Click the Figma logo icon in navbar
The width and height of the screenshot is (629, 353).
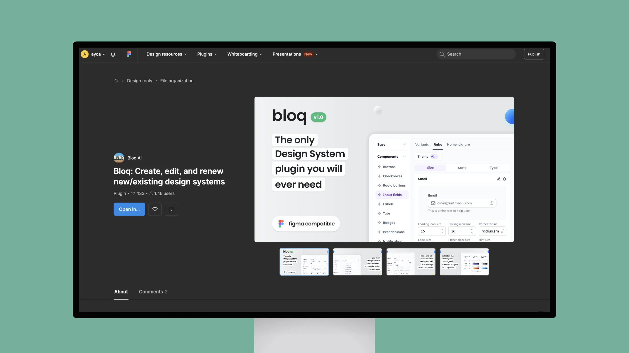point(129,54)
